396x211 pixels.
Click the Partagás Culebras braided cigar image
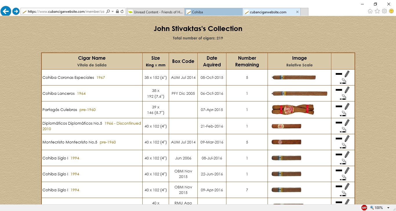[293, 110]
